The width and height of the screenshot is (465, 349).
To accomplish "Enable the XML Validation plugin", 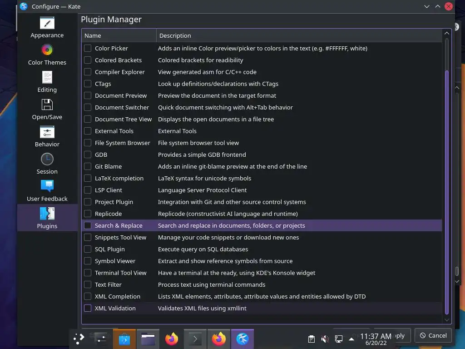I will pyautogui.click(x=88, y=308).
